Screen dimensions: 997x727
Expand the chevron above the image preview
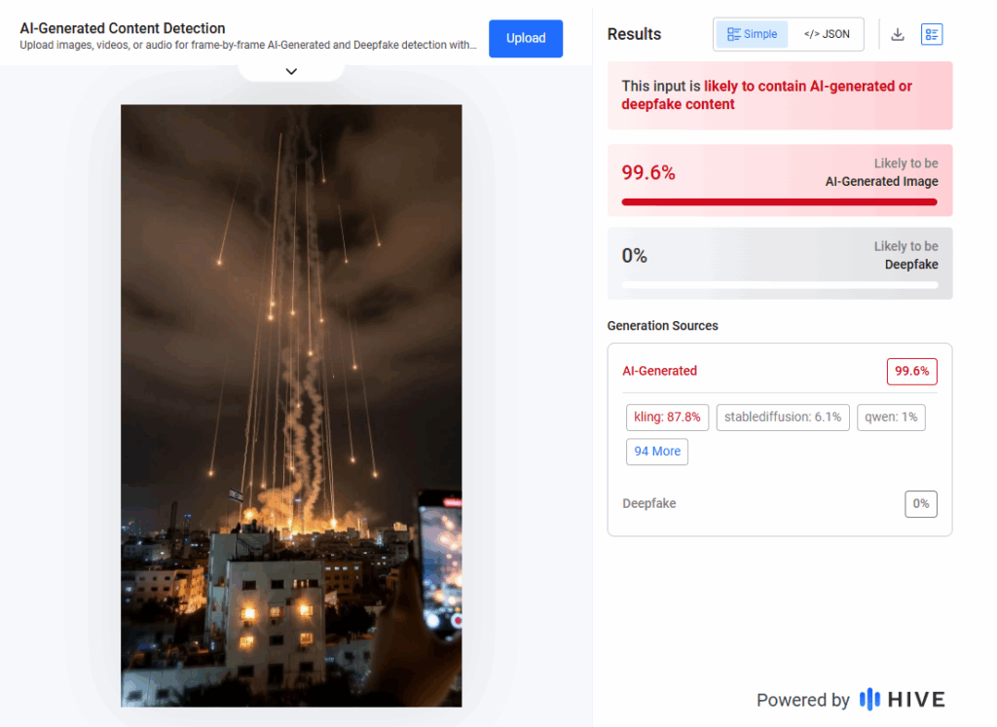pyautogui.click(x=291, y=71)
